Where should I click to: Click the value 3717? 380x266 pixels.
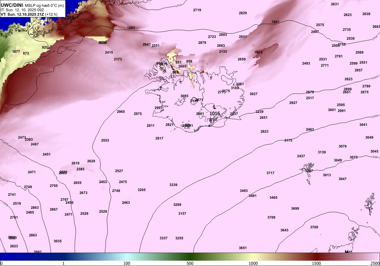click(x=270, y=173)
